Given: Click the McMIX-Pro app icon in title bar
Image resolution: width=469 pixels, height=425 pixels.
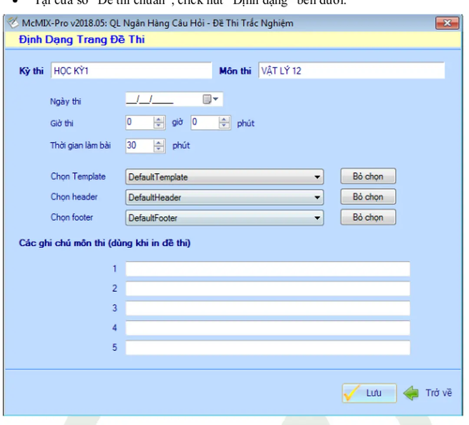Looking at the screenshot, I should coord(13,23).
